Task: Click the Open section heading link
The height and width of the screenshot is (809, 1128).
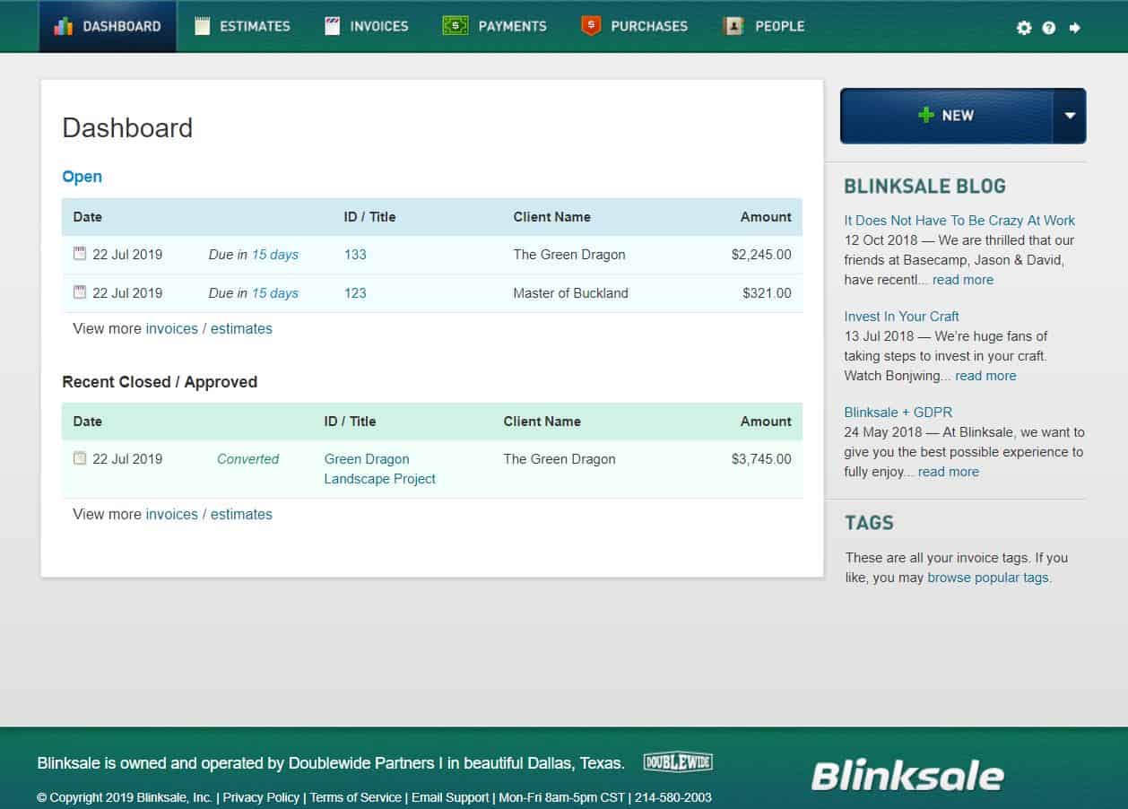Action: click(82, 177)
